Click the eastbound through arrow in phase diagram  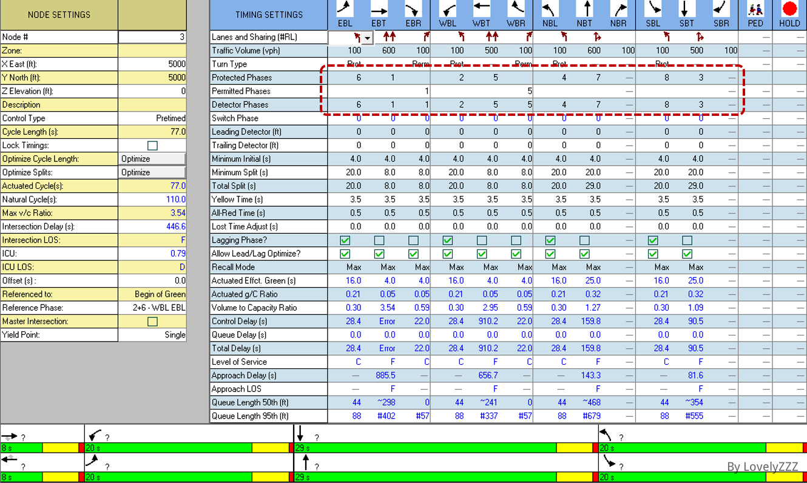coord(9,436)
